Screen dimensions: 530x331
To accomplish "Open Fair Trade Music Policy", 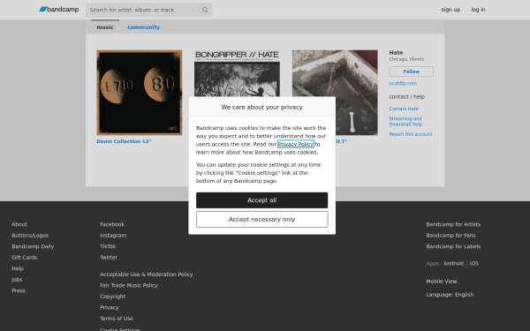I will (x=129, y=285).
